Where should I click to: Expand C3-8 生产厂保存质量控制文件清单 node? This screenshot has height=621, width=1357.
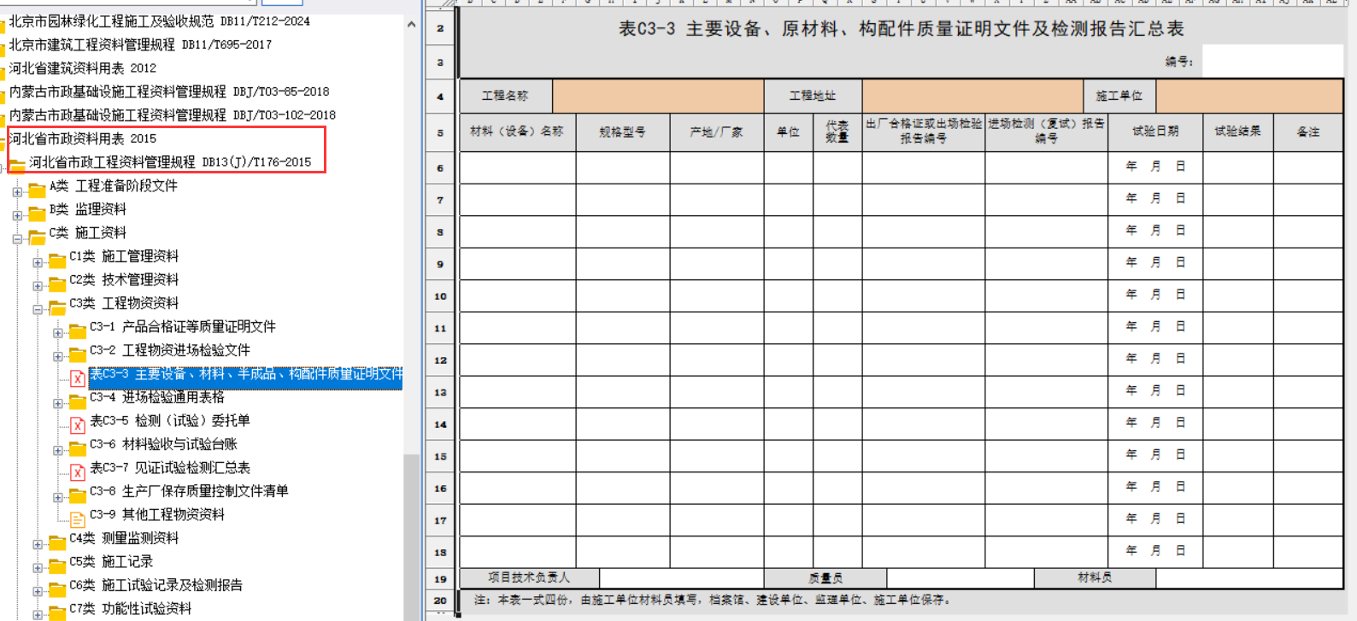(58, 497)
